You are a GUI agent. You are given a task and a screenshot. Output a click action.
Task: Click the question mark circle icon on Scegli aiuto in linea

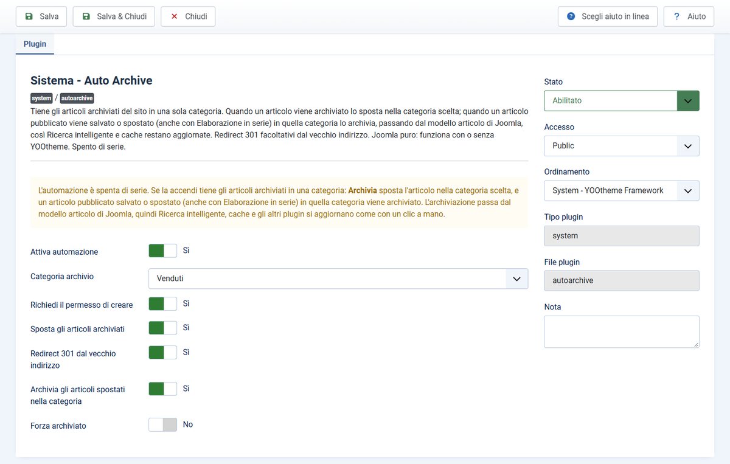pyautogui.click(x=571, y=16)
